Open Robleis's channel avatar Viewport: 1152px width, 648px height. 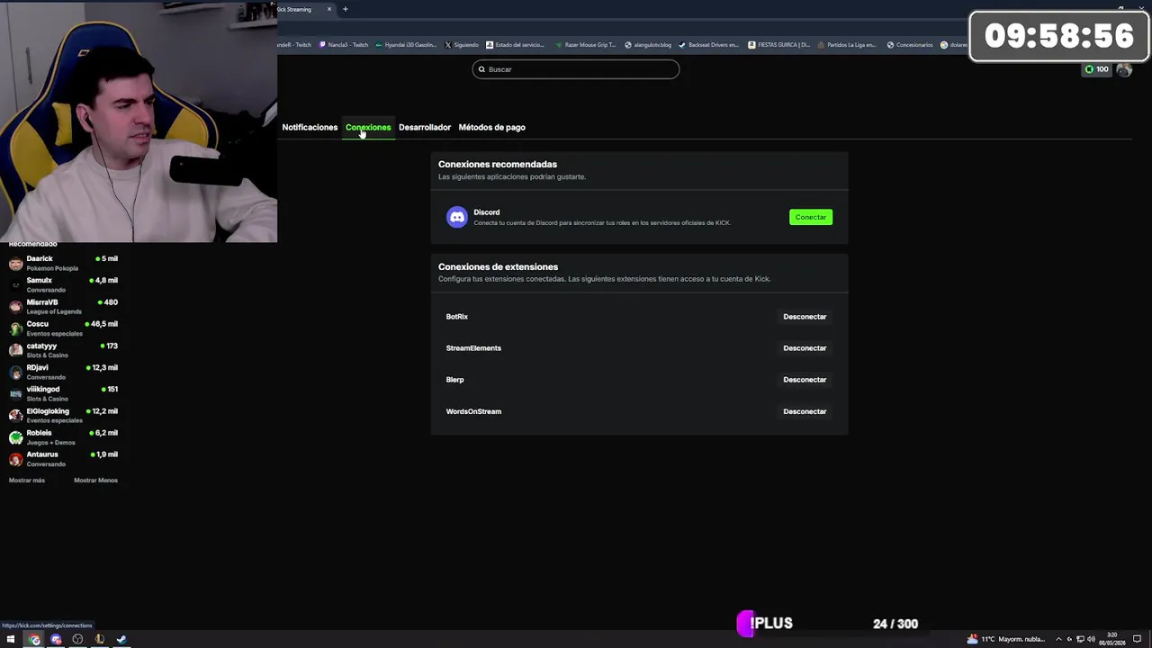click(x=15, y=437)
